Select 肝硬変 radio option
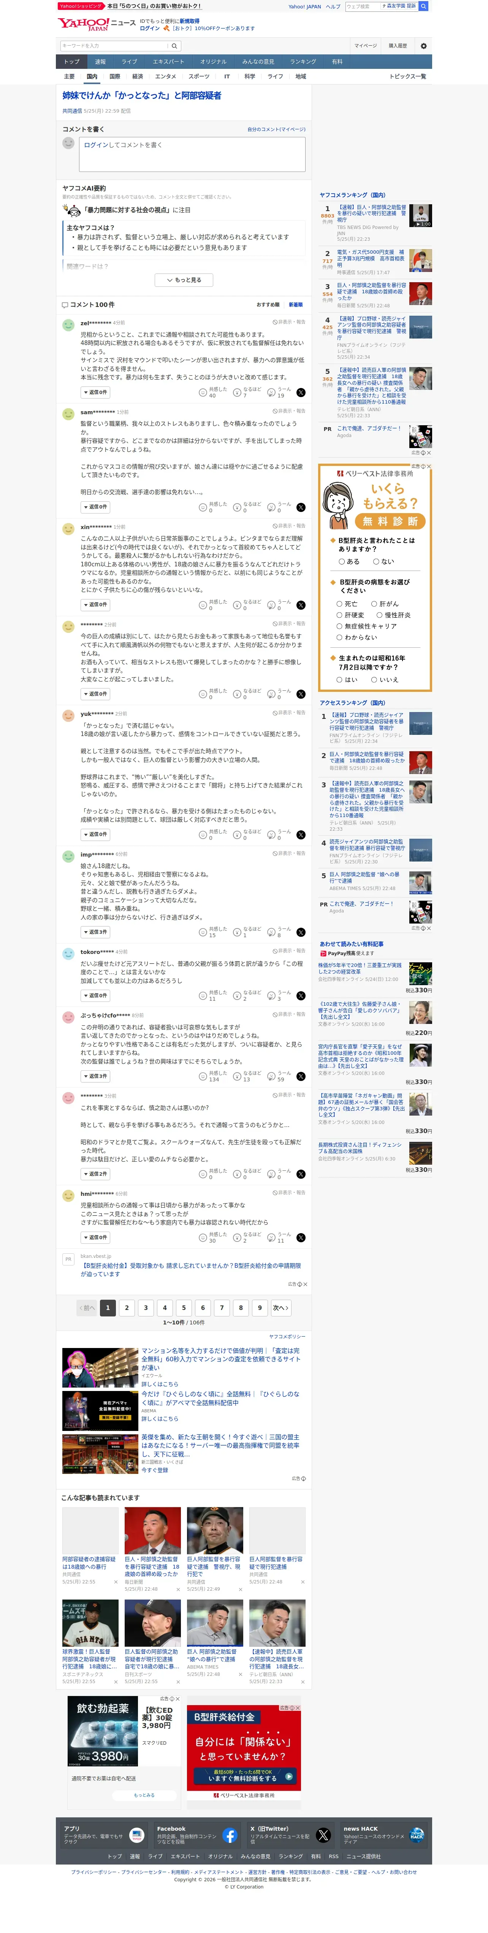This screenshot has width=488, height=1933. tap(350, 615)
